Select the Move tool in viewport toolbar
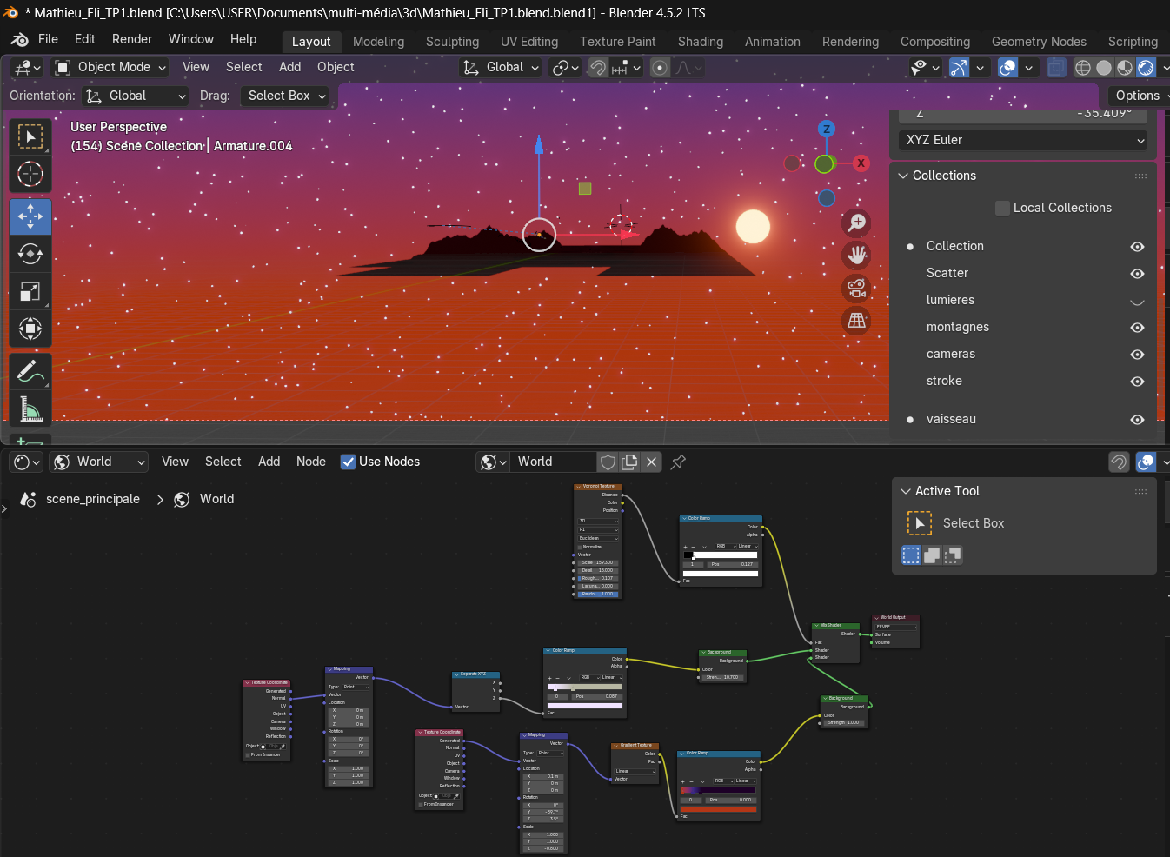 pyautogui.click(x=30, y=216)
